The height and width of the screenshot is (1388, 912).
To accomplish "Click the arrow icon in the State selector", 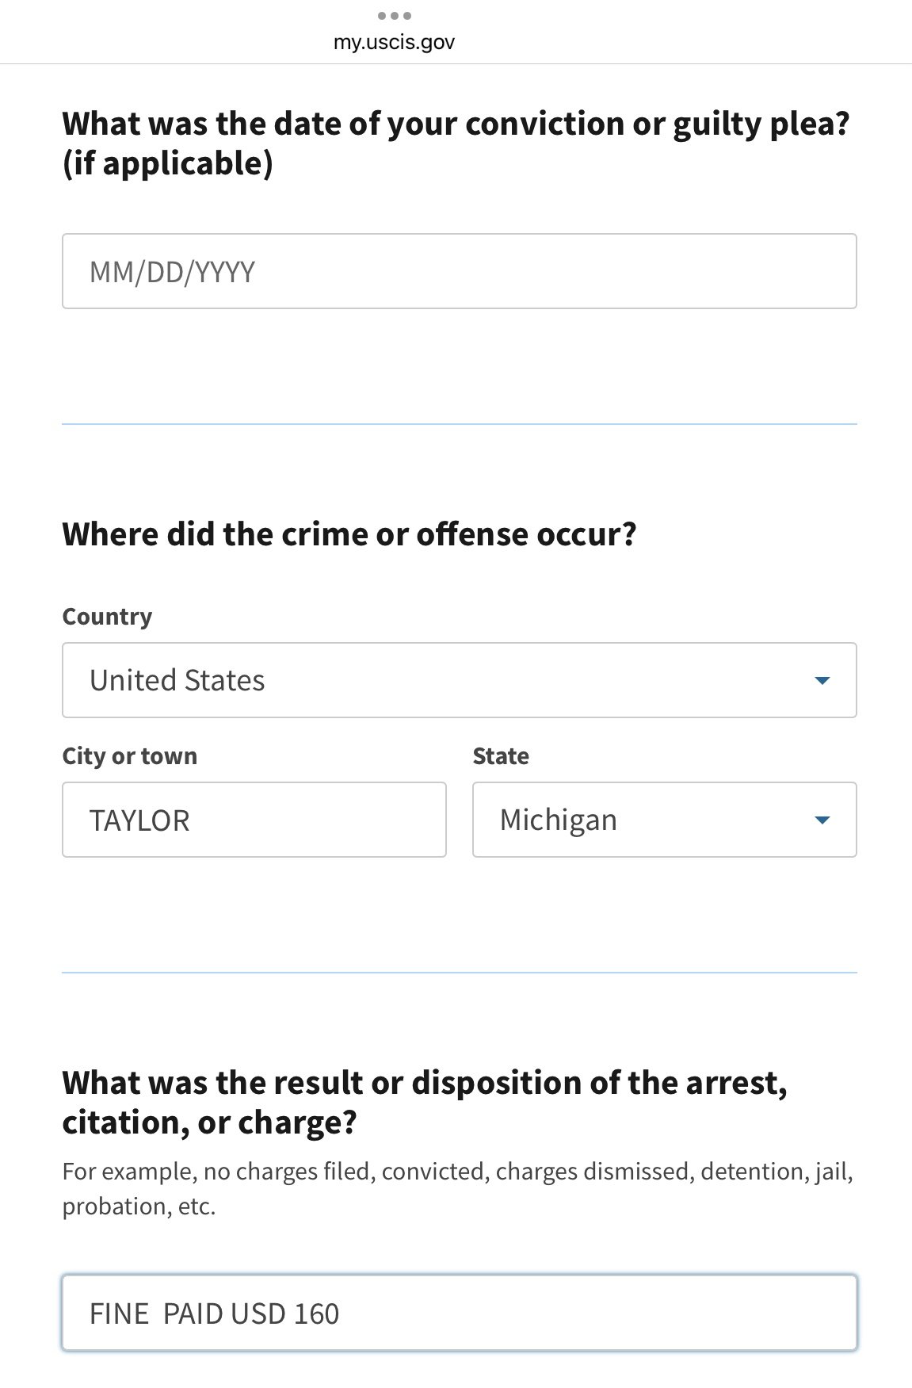I will pyautogui.click(x=822, y=820).
